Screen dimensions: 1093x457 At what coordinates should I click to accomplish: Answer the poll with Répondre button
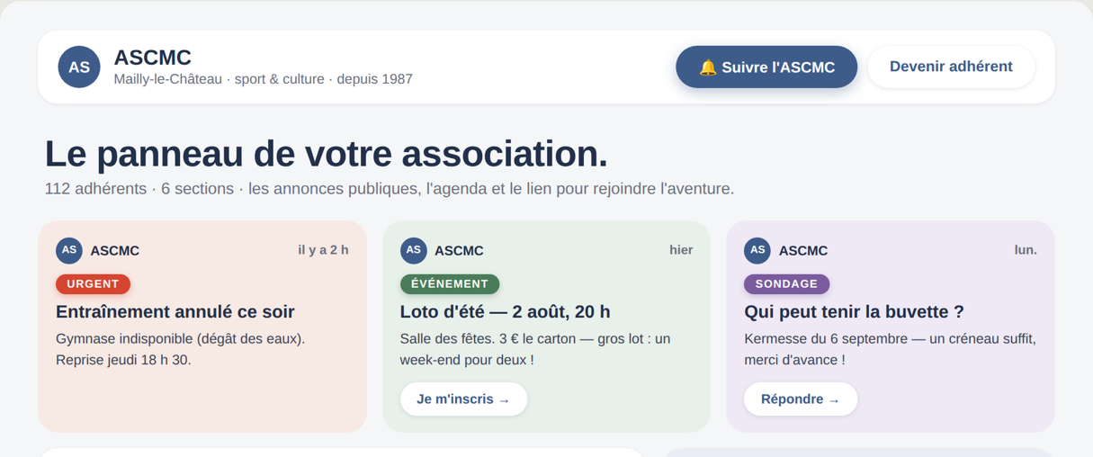point(801,399)
